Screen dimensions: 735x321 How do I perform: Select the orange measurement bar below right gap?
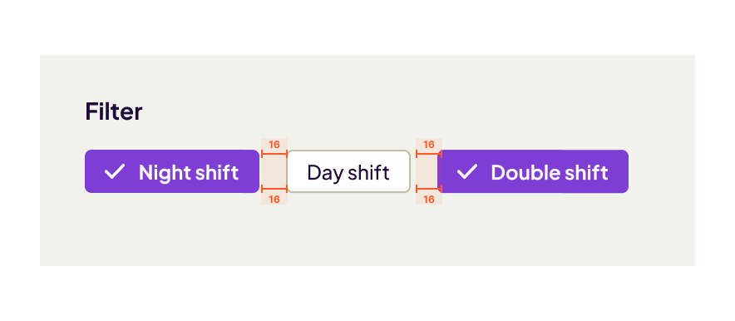point(429,189)
